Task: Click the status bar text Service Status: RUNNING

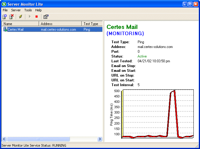Action: tap(34, 145)
